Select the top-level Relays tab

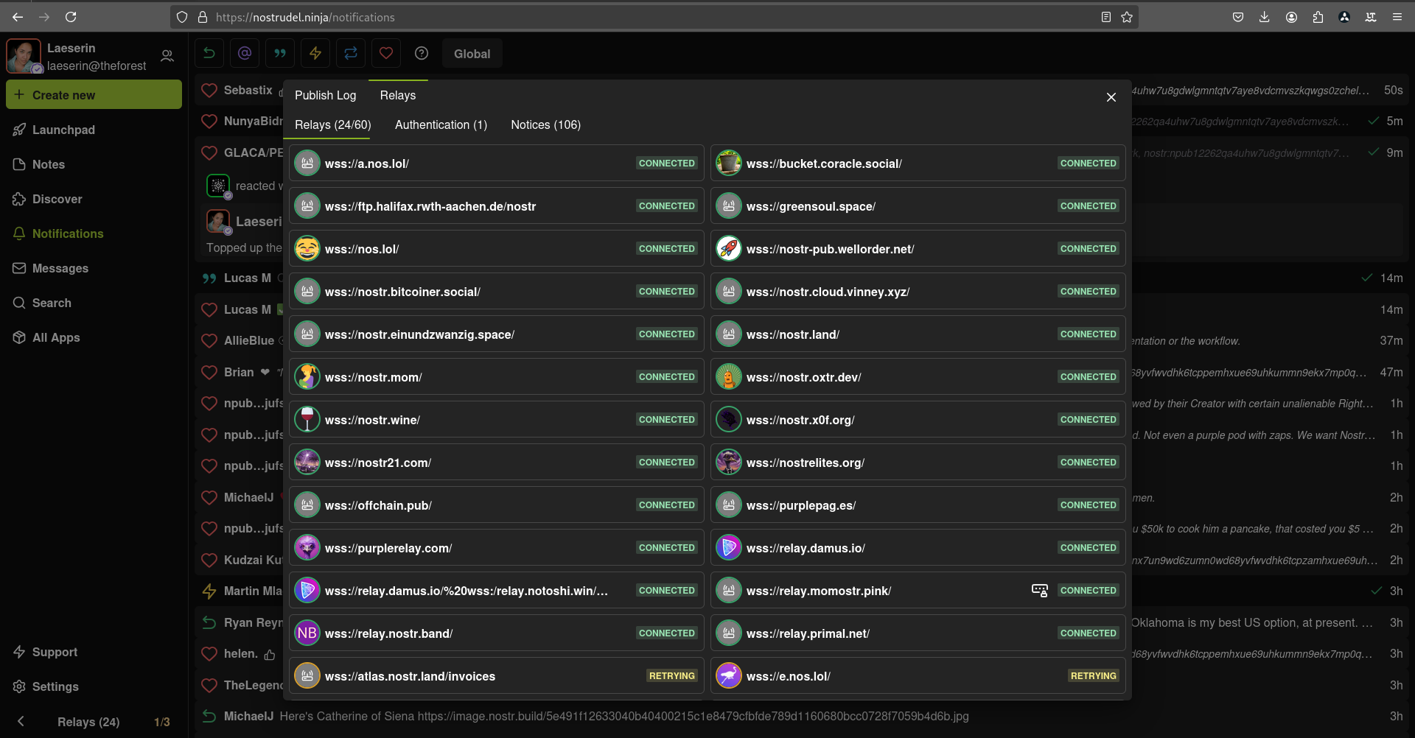[x=398, y=95]
